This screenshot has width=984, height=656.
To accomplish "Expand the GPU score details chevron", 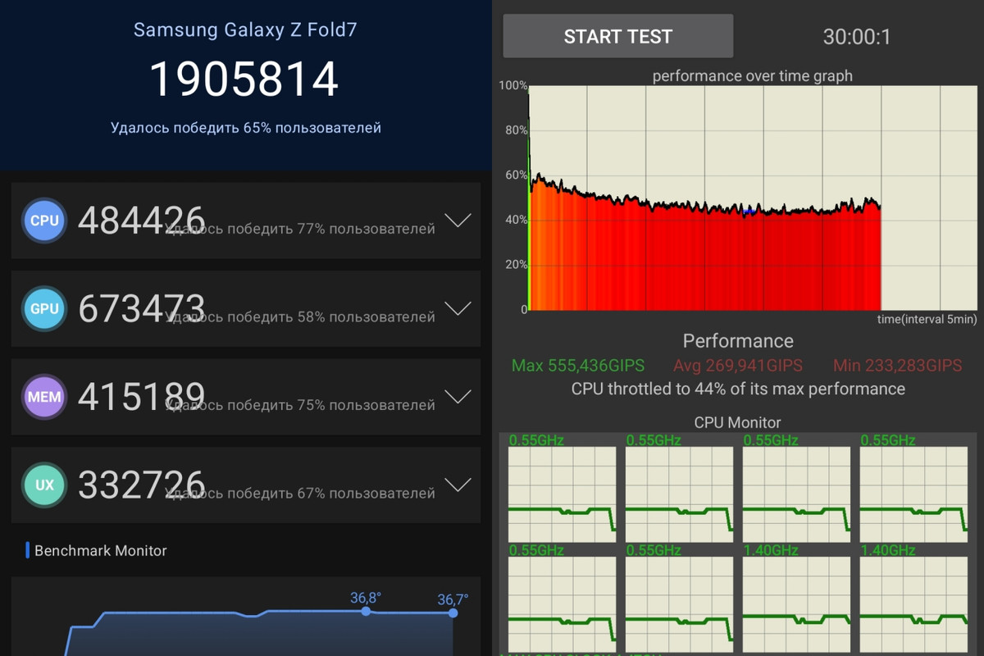I will [x=457, y=308].
